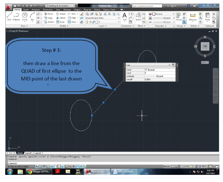Image resolution: width=223 pixels, height=182 pixels.
Task: Expand the Draw panel flyout
Action: click(24, 26)
